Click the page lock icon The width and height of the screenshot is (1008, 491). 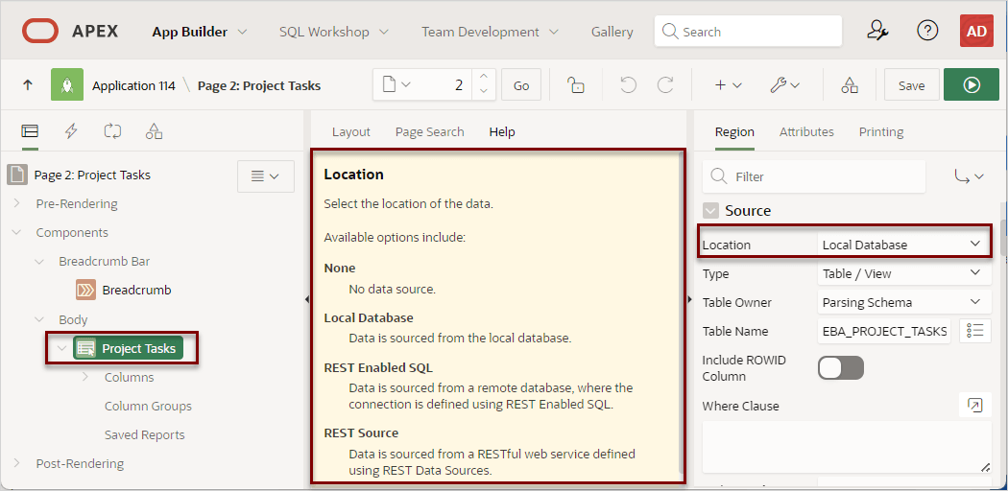(x=575, y=84)
